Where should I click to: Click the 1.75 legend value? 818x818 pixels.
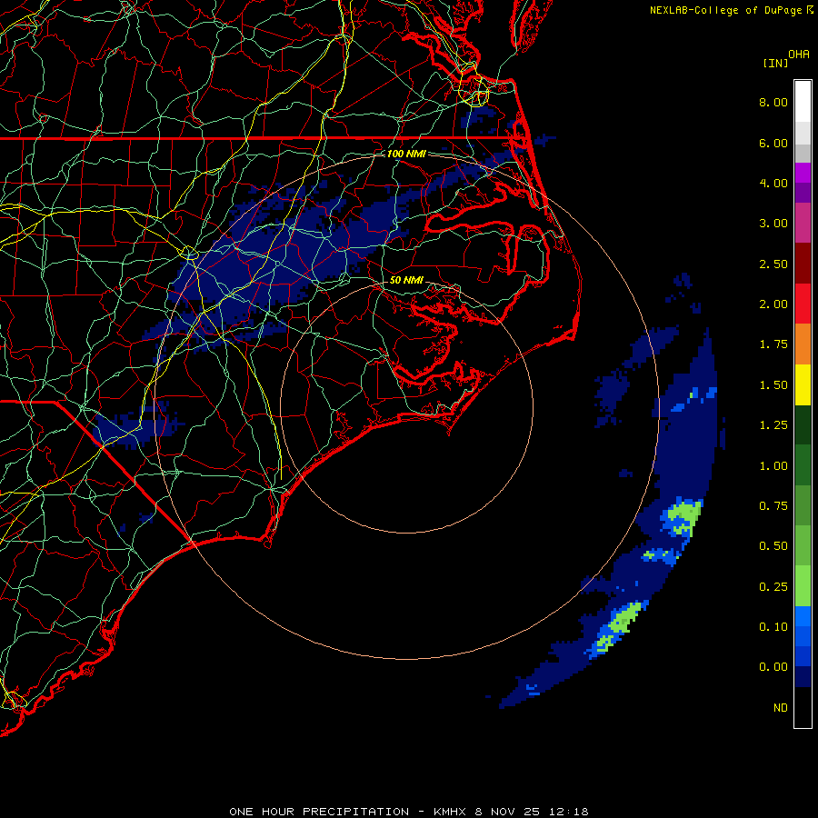pos(773,344)
